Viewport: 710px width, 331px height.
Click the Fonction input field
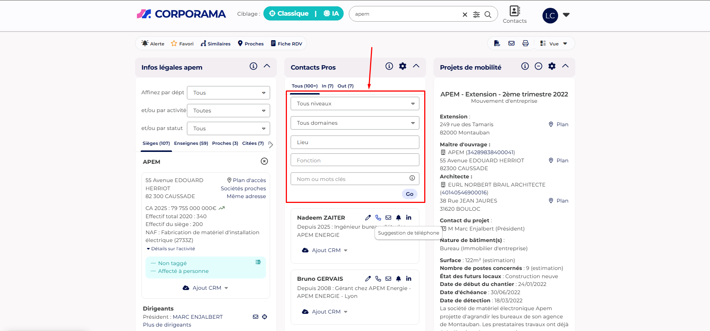pyautogui.click(x=355, y=160)
